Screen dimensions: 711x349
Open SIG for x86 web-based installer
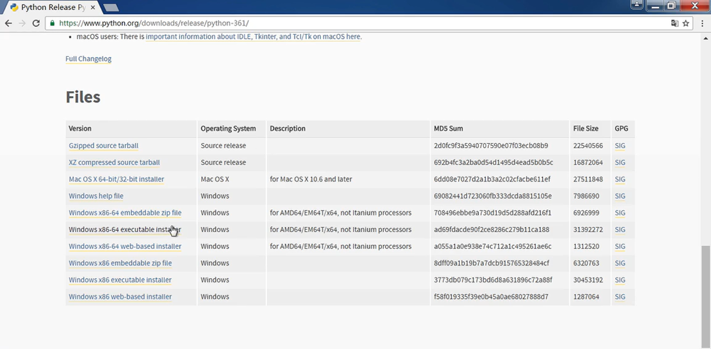[620, 296]
